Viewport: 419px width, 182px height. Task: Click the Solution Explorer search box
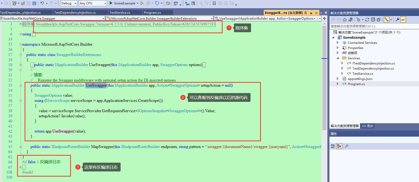click(374, 26)
